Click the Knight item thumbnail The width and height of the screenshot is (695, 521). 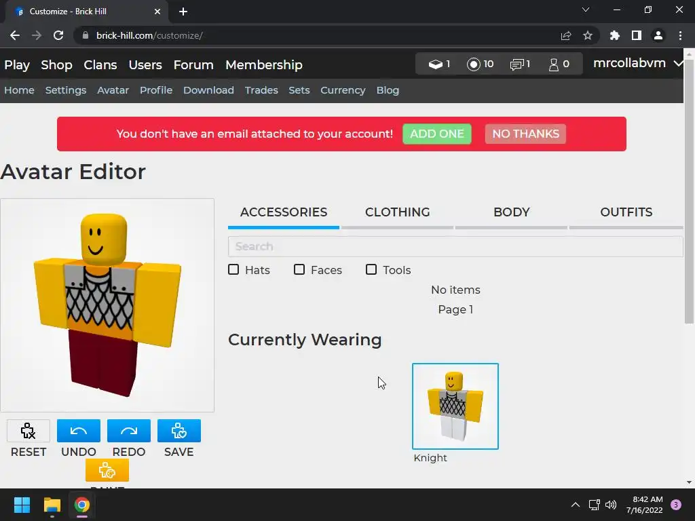[x=455, y=406]
